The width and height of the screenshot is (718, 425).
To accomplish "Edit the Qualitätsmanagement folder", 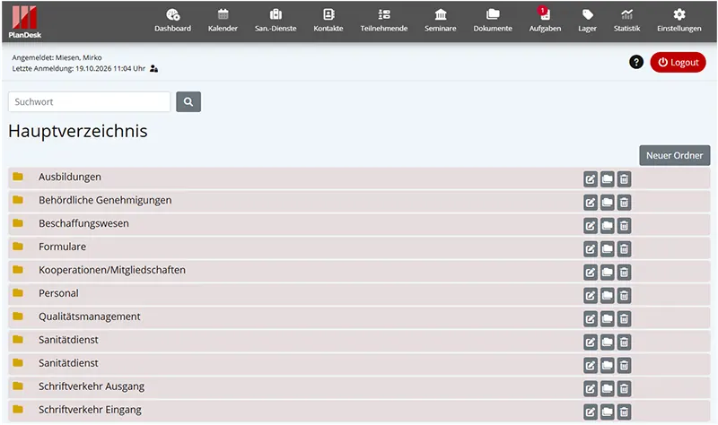I will point(591,319).
